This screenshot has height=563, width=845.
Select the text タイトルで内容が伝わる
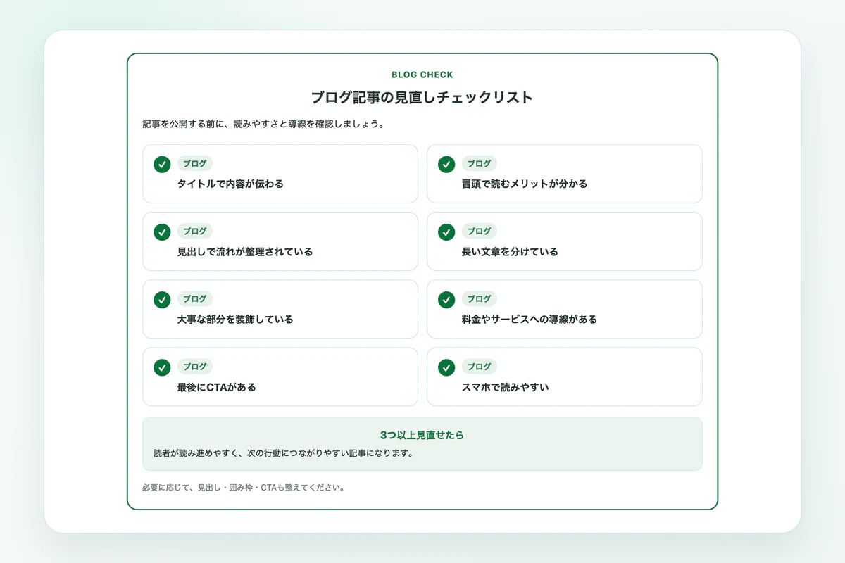[230, 184]
